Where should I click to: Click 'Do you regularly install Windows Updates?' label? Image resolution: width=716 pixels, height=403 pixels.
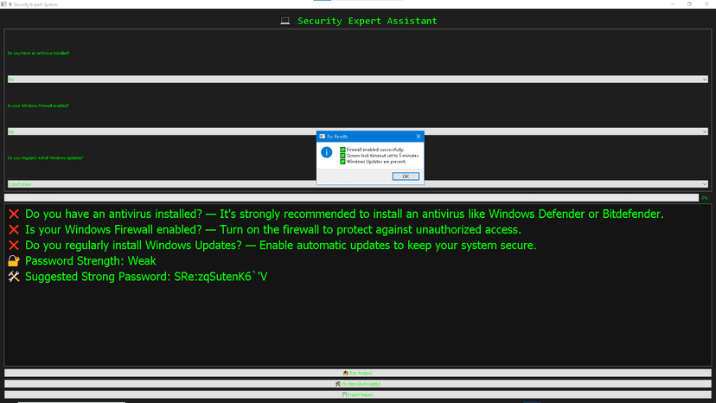coord(45,157)
